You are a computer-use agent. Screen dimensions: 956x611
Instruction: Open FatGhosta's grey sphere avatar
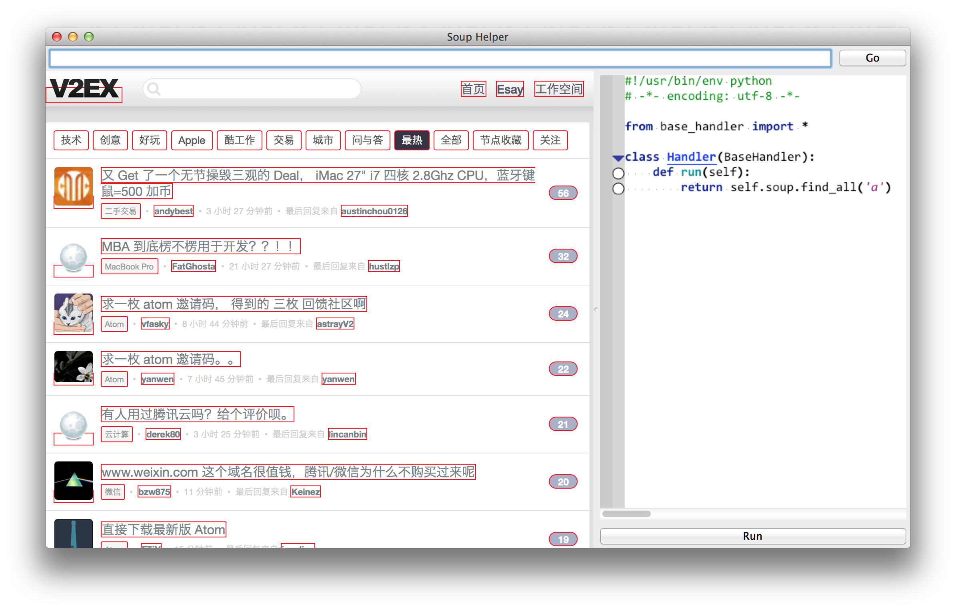pos(74,258)
